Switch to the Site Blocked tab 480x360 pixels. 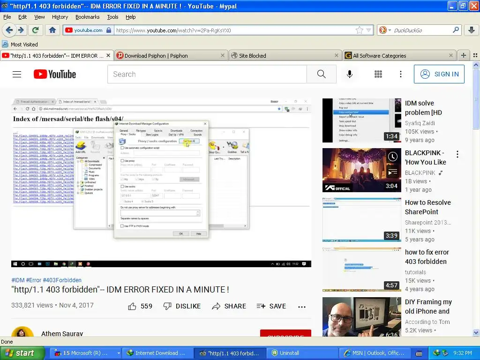285,56
